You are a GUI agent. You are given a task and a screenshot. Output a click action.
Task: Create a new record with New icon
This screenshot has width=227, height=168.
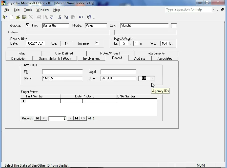tap(12, 17)
